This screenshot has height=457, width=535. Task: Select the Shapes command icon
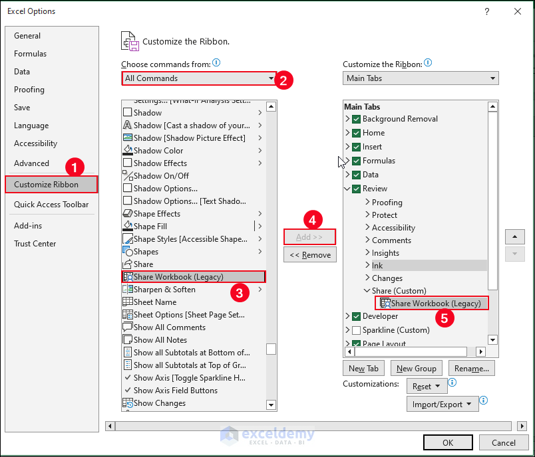(x=128, y=251)
